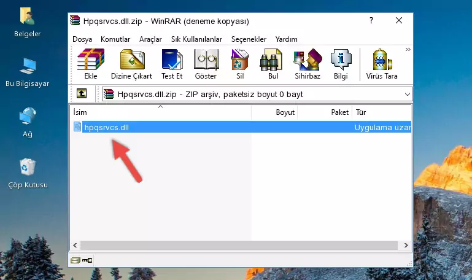Click the title bar help question mark
The height and width of the screenshot is (280, 472).
[x=371, y=20]
